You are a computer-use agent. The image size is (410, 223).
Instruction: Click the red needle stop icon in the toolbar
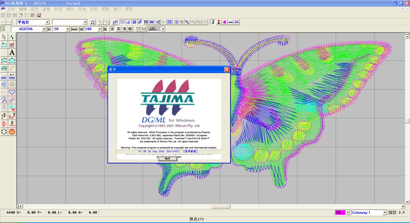pyautogui.click(x=219, y=22)
